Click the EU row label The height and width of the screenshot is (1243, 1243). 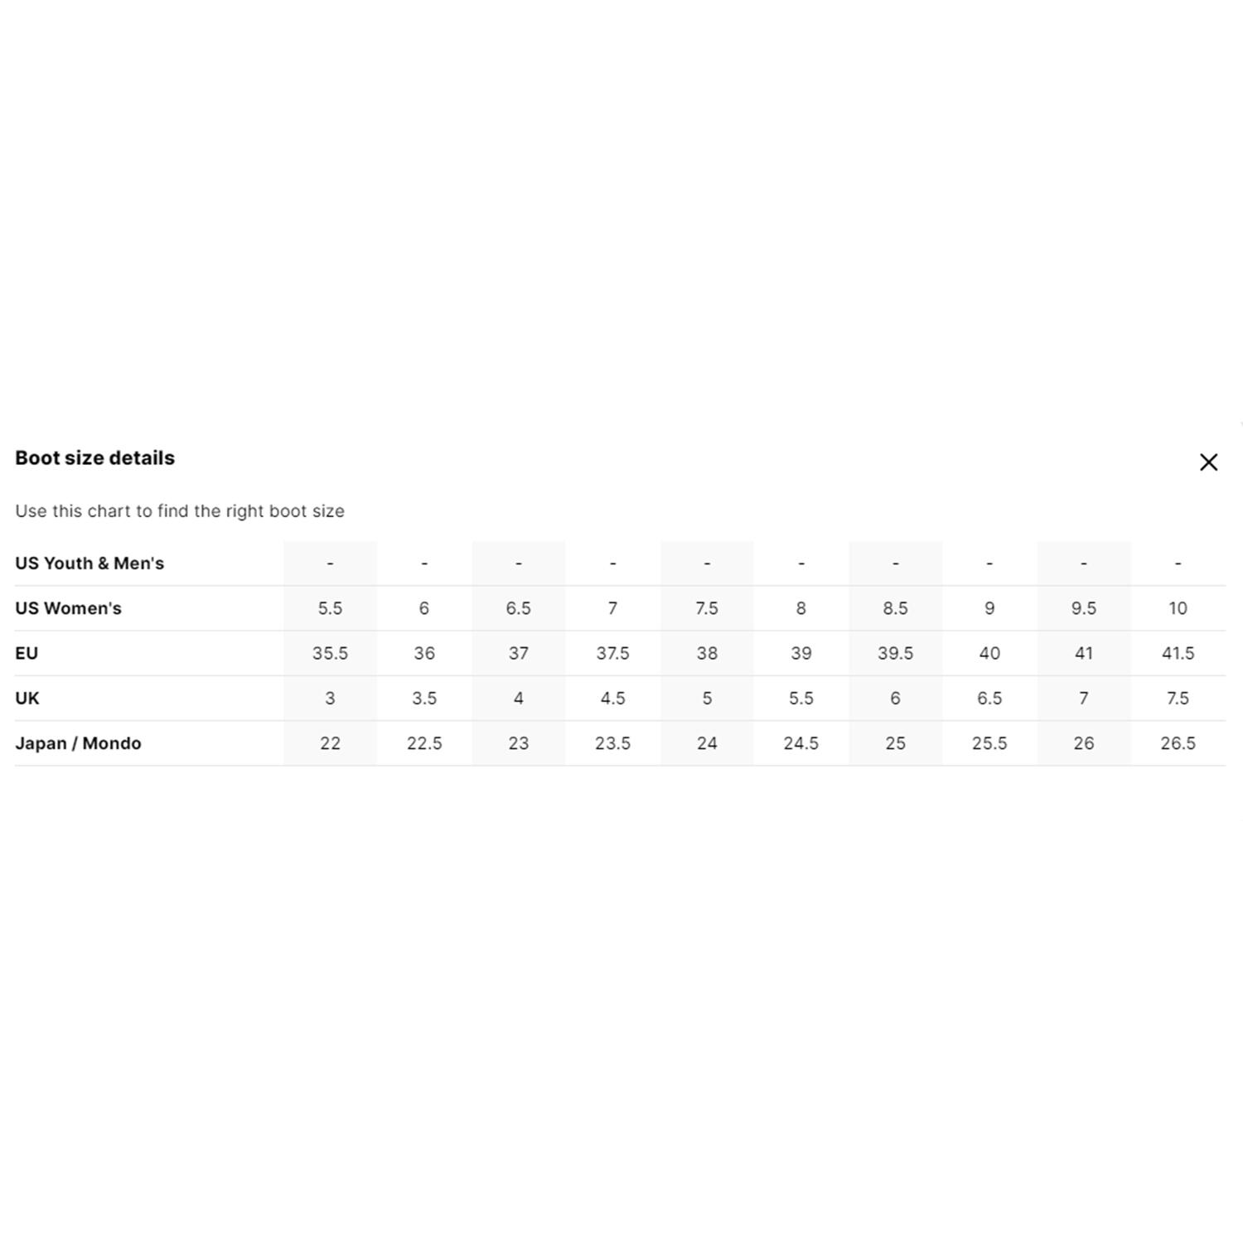(27, 653)
